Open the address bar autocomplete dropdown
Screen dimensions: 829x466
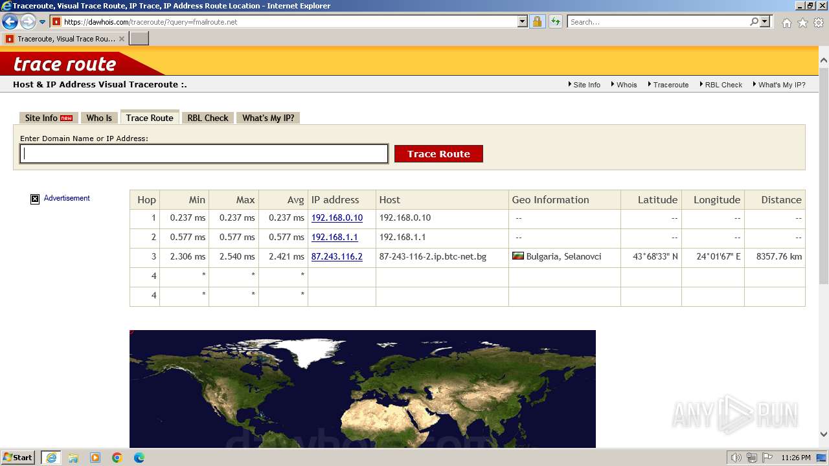[523, 22]
